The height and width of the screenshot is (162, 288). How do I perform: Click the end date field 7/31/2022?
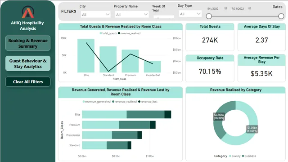[238, 9]
